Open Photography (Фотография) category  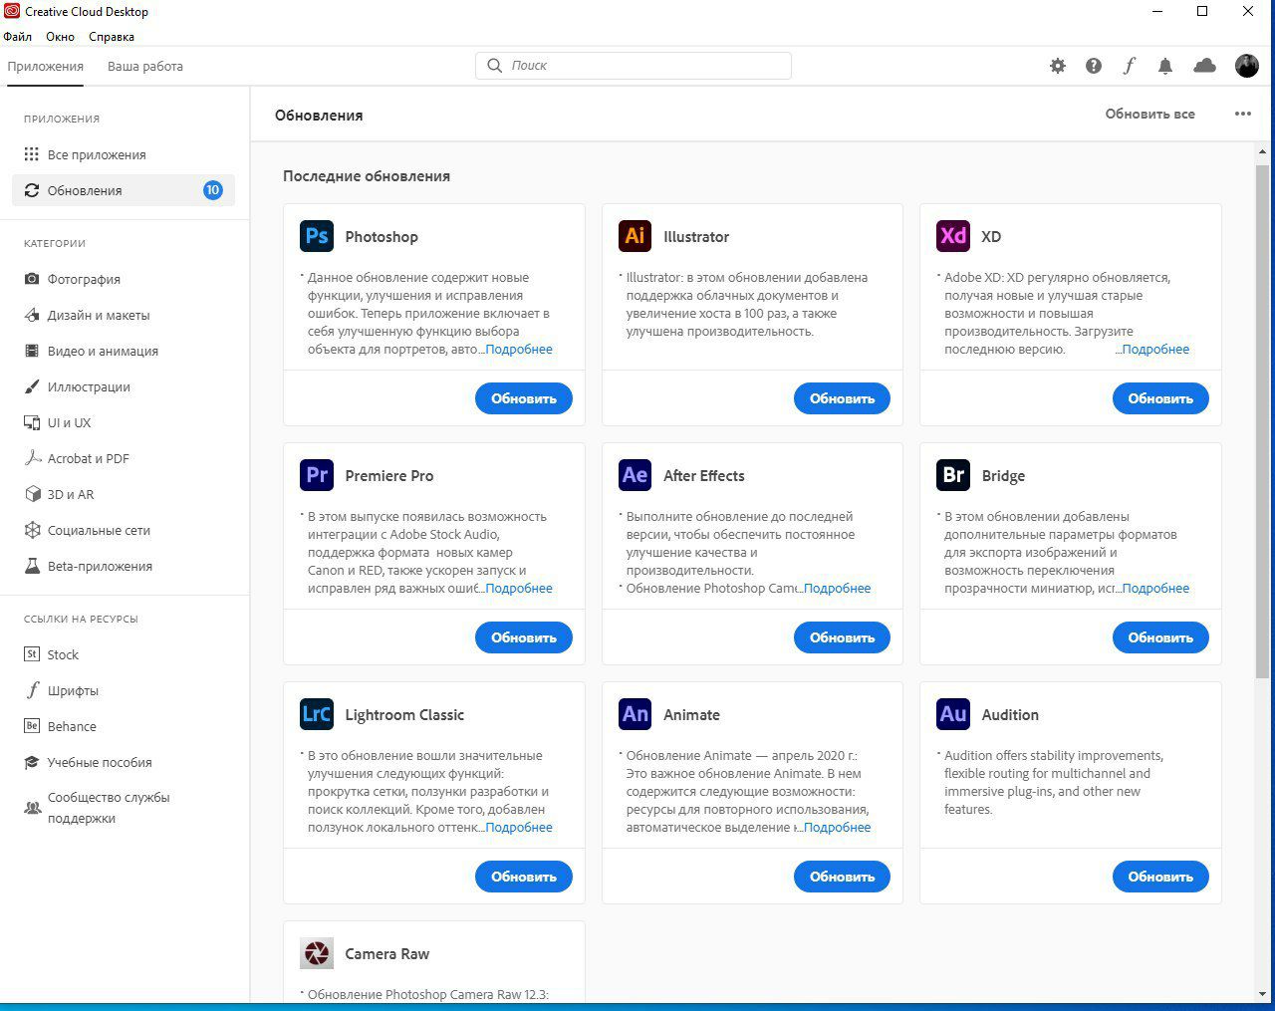coord(124,279)
